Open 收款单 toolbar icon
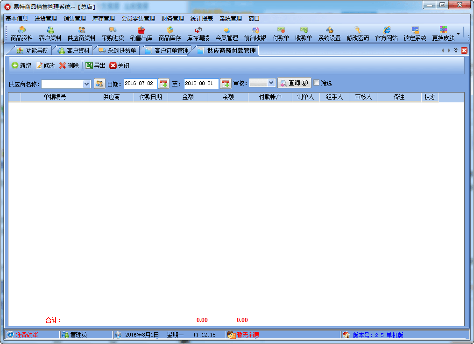 point(304,34)
